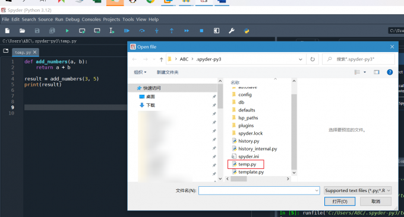Click the search .spyder-py3 box
This screenshot has height=217, width=404.
pos(358,59)
